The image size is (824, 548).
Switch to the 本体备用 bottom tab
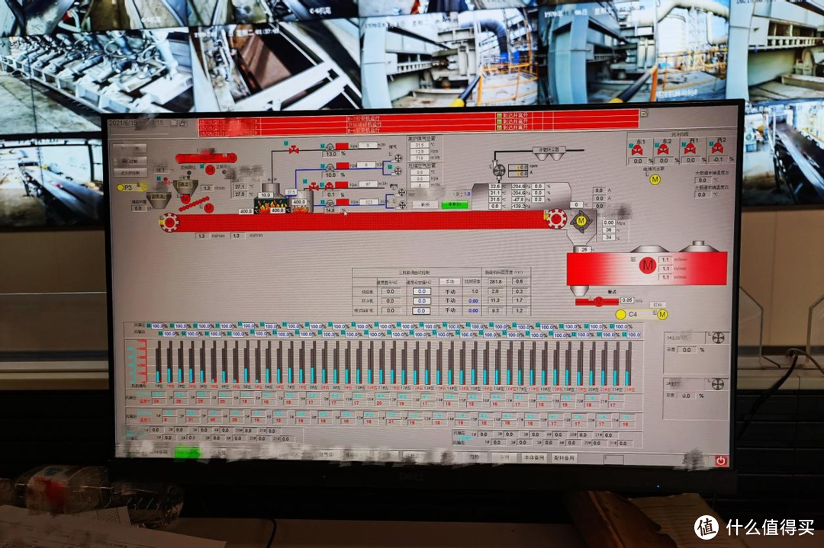pos(534,458)
